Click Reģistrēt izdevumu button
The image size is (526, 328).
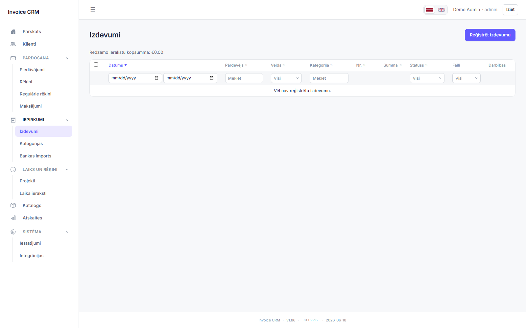[490, 35]
